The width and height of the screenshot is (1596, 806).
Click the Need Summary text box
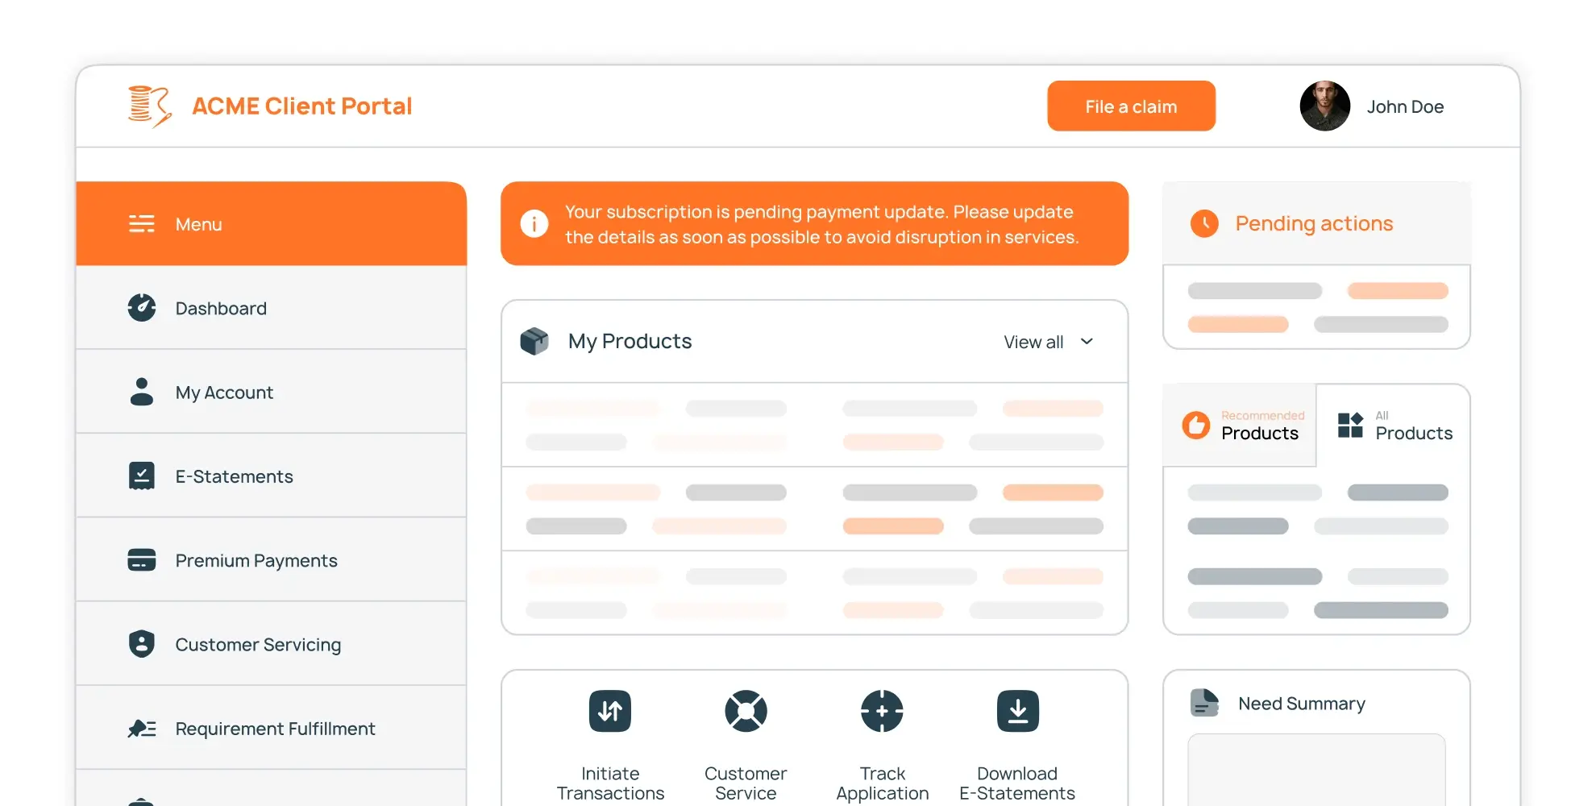(x=1316, y=770)
